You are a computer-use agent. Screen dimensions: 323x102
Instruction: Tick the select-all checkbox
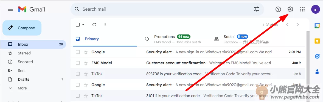point(78,25)
